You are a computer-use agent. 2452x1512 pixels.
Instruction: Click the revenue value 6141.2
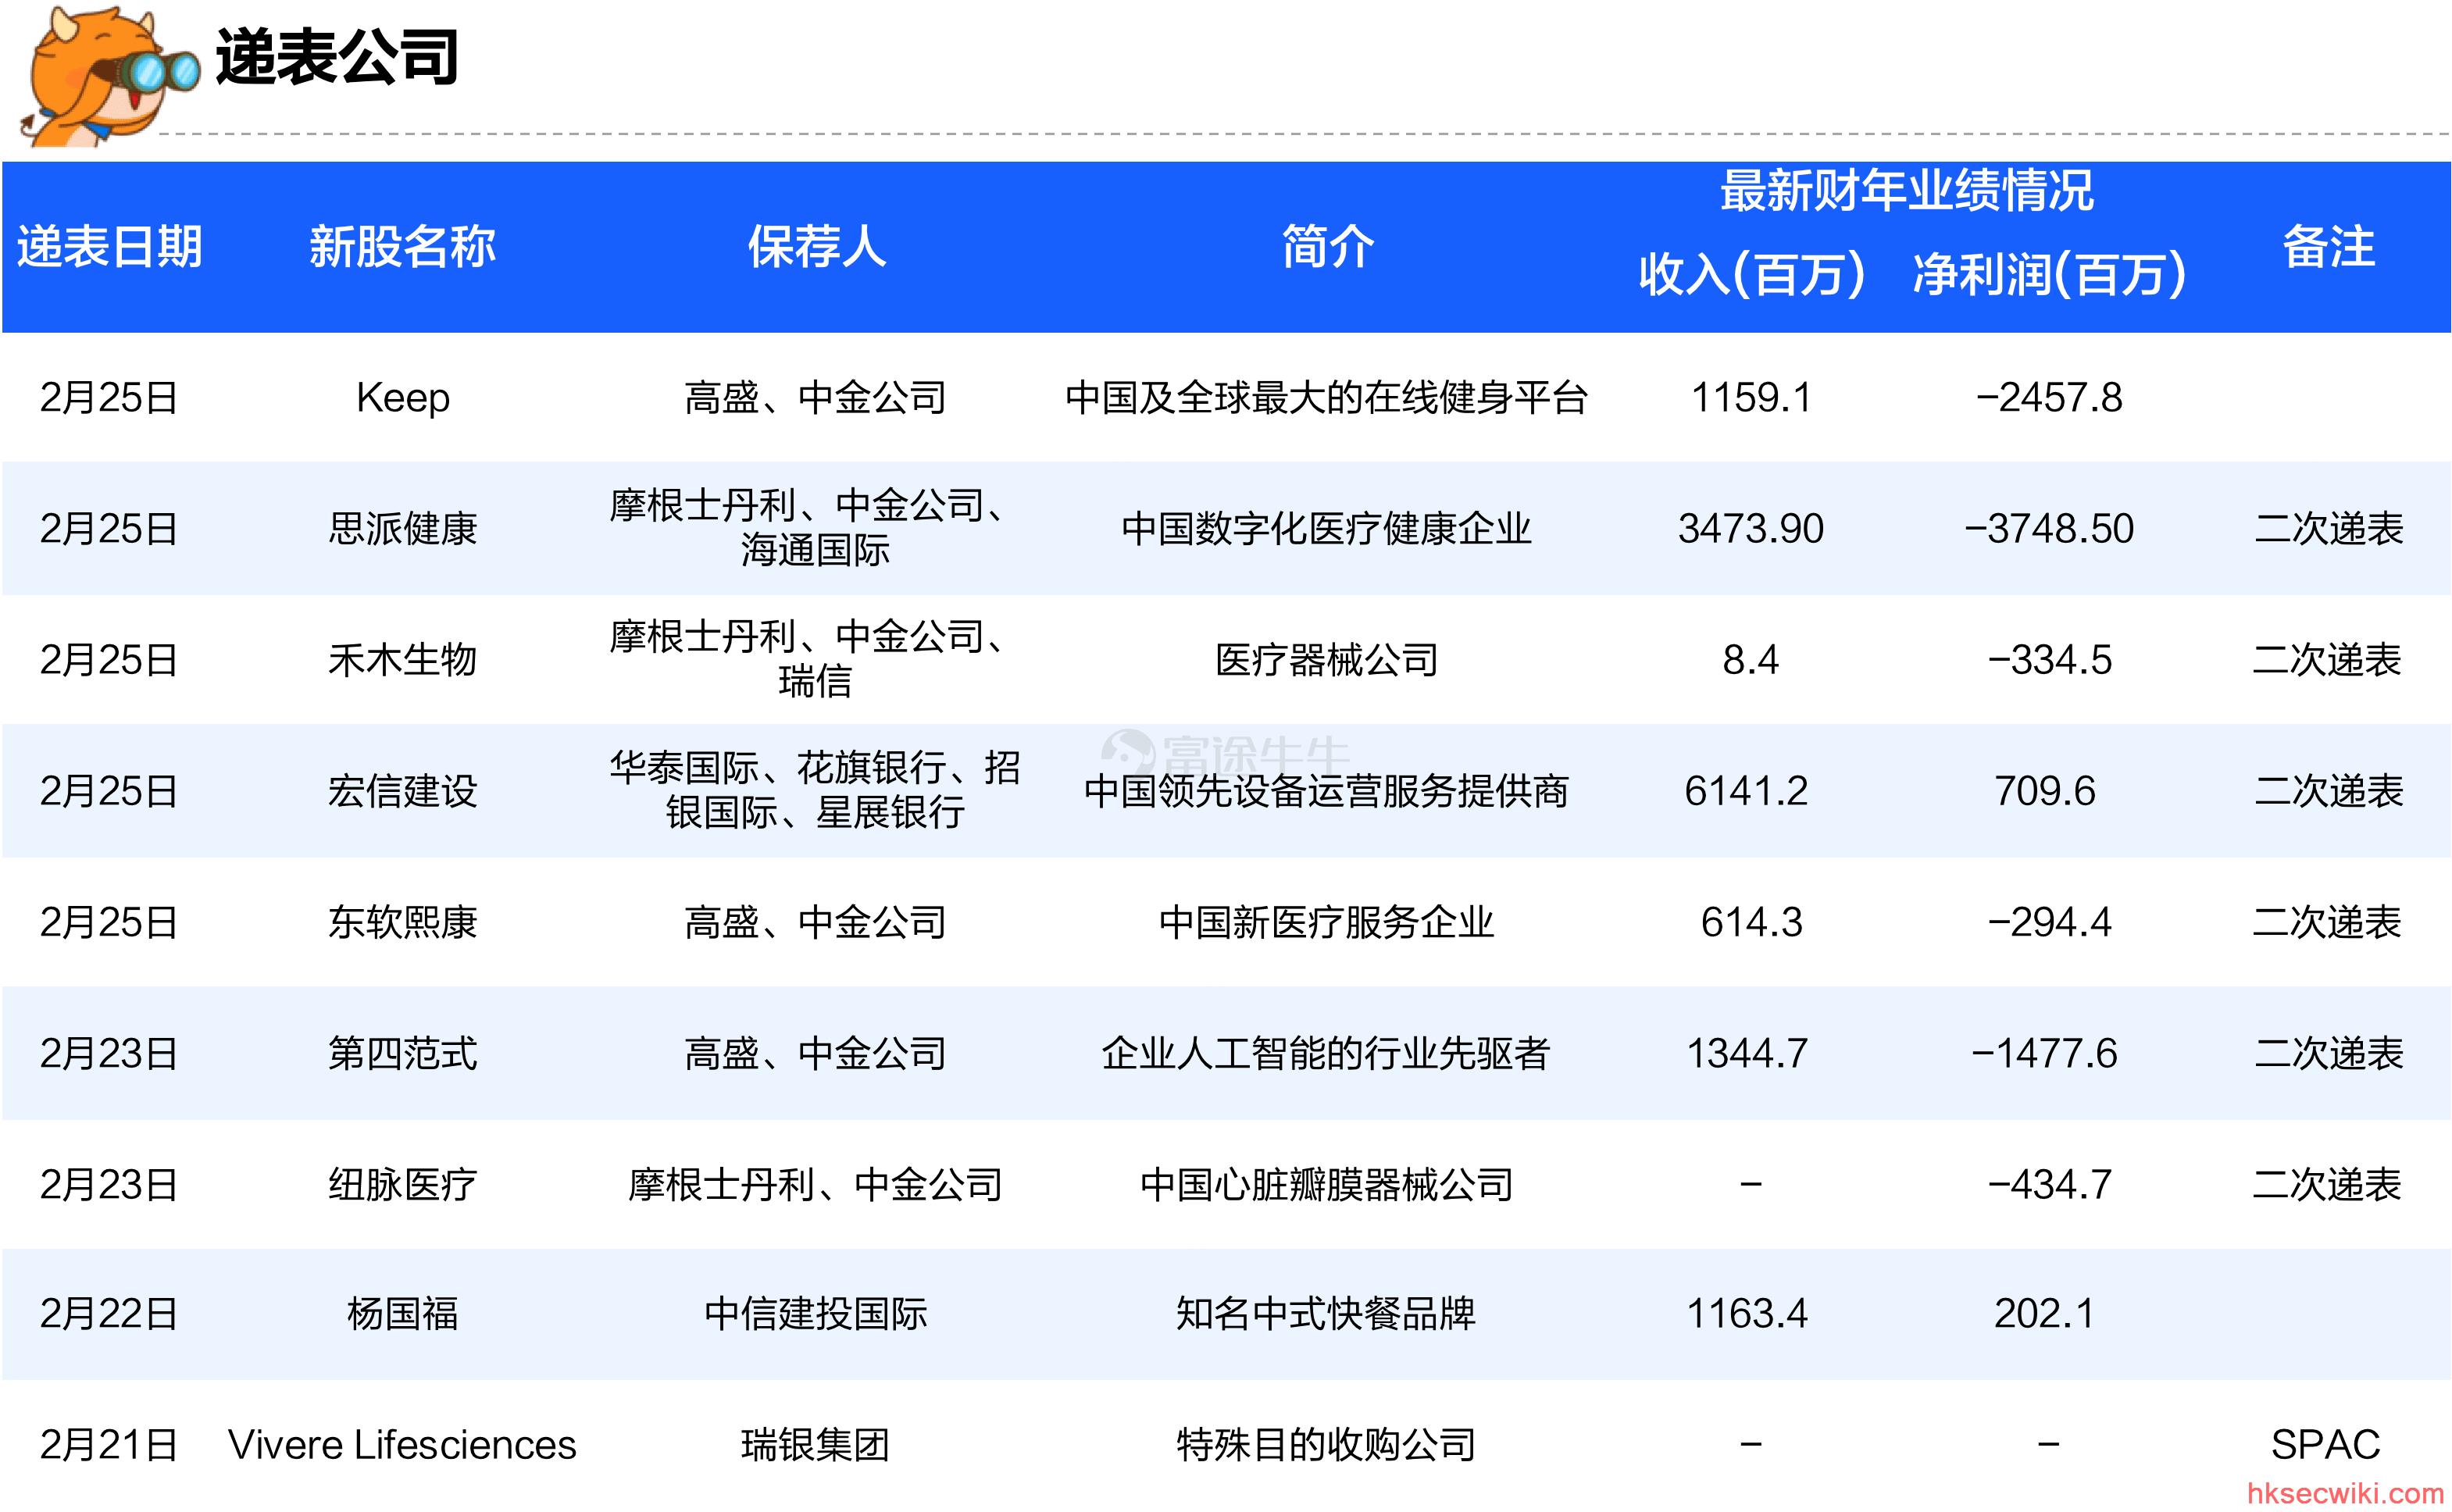pyautogui.click(x=1747, y=791)
